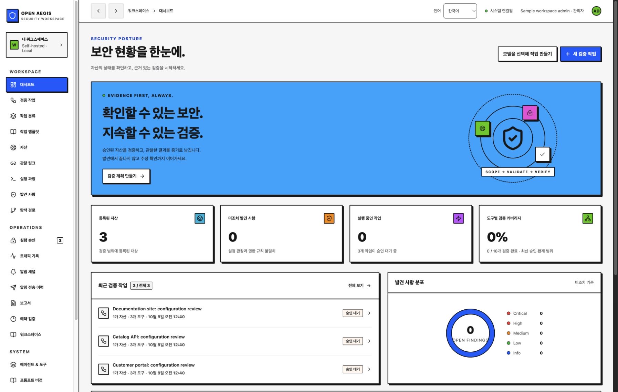Click the 트래픽 기록 pulse icon
The height and width of the screenshot is (392, 618).
coord(13,256)
